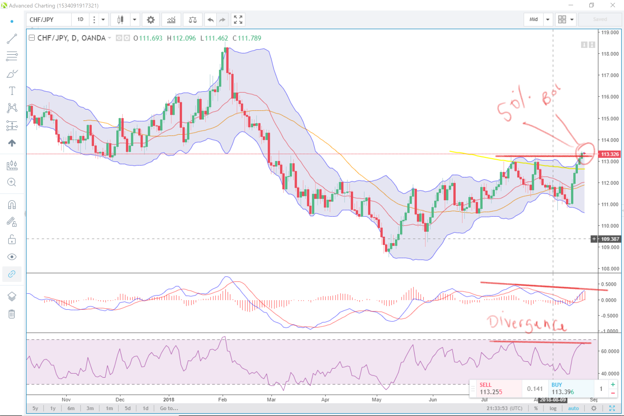Select the 6m time range
This screenshot has width=624, height=416.
click(x=71, y=408)
